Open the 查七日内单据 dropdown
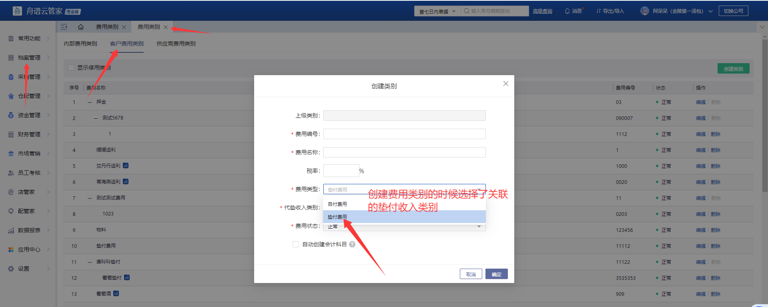768x307 pixels. (x=437, y=12)
